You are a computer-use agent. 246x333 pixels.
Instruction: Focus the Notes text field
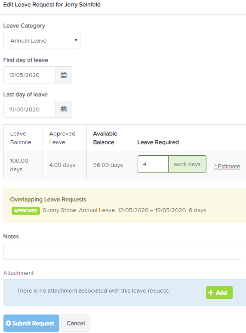pos(122,251)
